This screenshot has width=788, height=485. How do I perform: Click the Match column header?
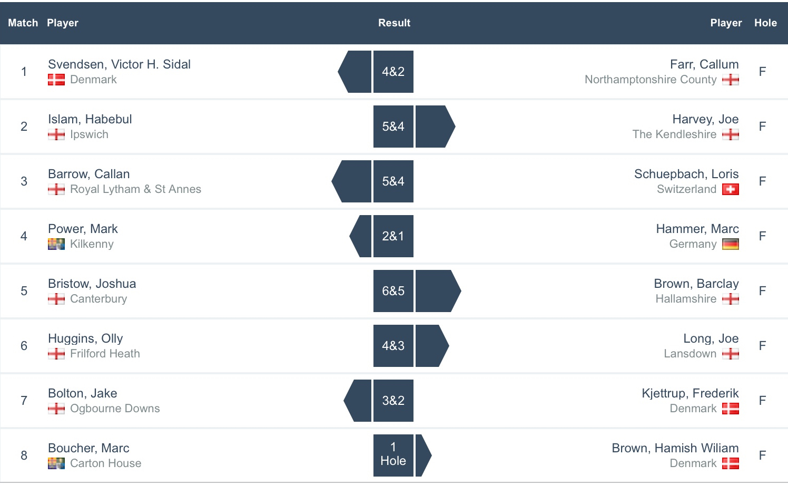[23, 23]
